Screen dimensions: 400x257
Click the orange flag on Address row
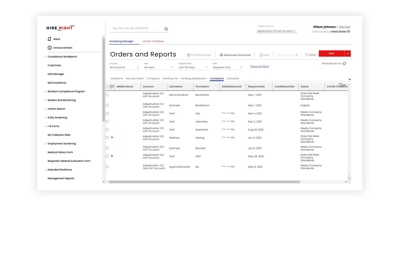(x=112, y=138)
